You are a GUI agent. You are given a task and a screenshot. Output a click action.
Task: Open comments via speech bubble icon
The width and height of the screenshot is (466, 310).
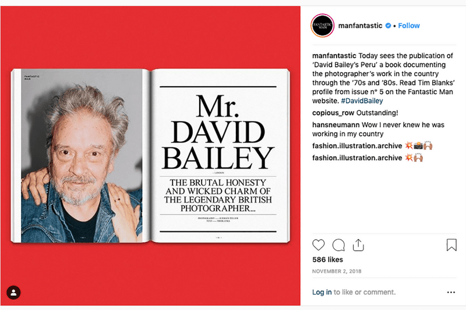click(338, 245)
